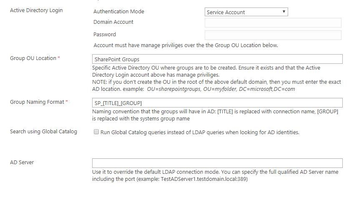Focus the Password input field
Viewport: 364px width, 200px height.
click(x=273, y=35)
